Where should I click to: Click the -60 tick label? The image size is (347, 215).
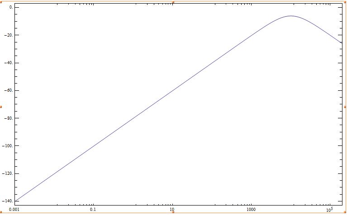tap(9, 90)
